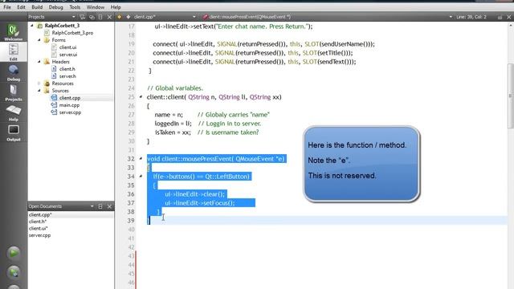Fold the if block at line 34
This screenshot has width=514, height=289.
pos(141,177)
